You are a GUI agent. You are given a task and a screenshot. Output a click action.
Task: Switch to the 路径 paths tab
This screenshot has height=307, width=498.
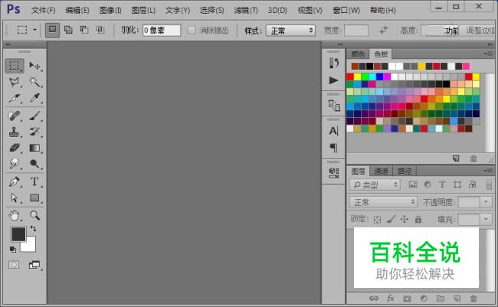coord(405,171)
